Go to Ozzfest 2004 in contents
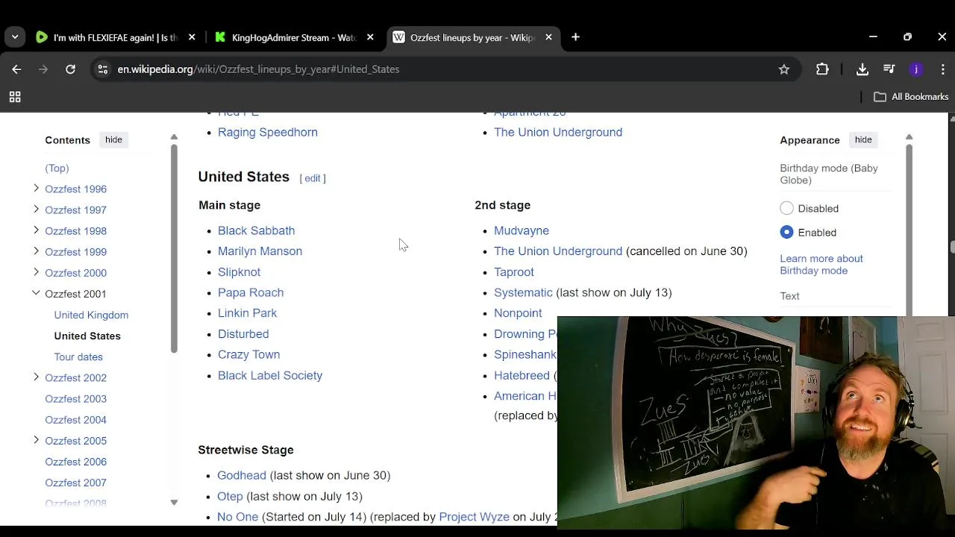 [x=75, y=420]
